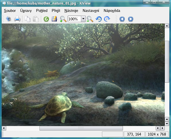Image resolution: width=171 pixels, height=139 pixels.
Task: Maximize the KView window
Action: (x=154, y=2)
